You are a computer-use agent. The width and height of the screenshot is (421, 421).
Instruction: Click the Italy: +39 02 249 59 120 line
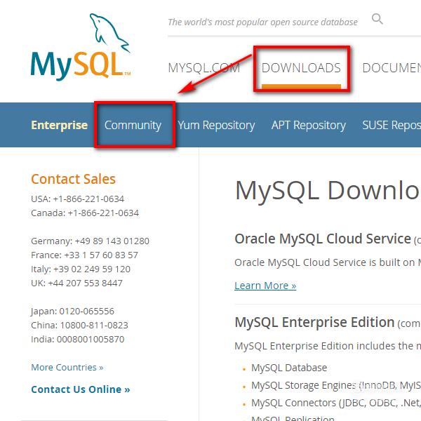click(81, 269)
